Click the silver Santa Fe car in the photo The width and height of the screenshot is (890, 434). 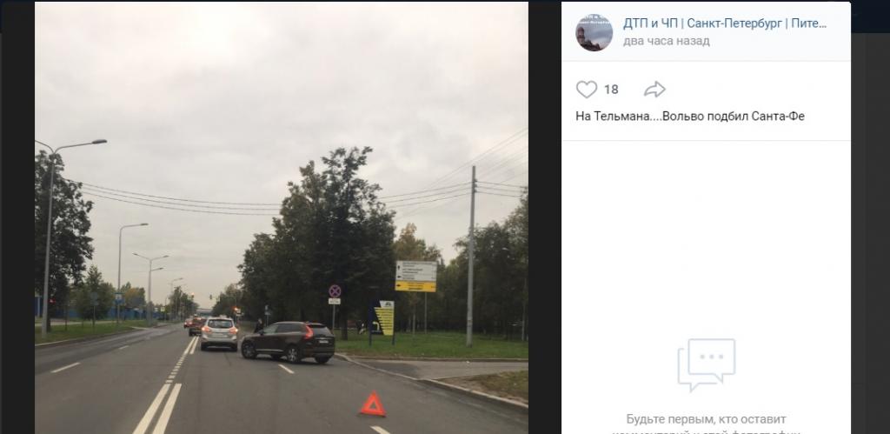coord(219,333)
